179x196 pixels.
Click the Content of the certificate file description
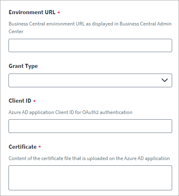coord(89,158)
